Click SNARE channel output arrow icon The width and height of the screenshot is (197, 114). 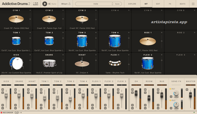coord(15,108)
